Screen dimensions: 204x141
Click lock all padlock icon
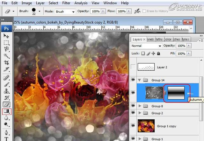pos(158,53)
